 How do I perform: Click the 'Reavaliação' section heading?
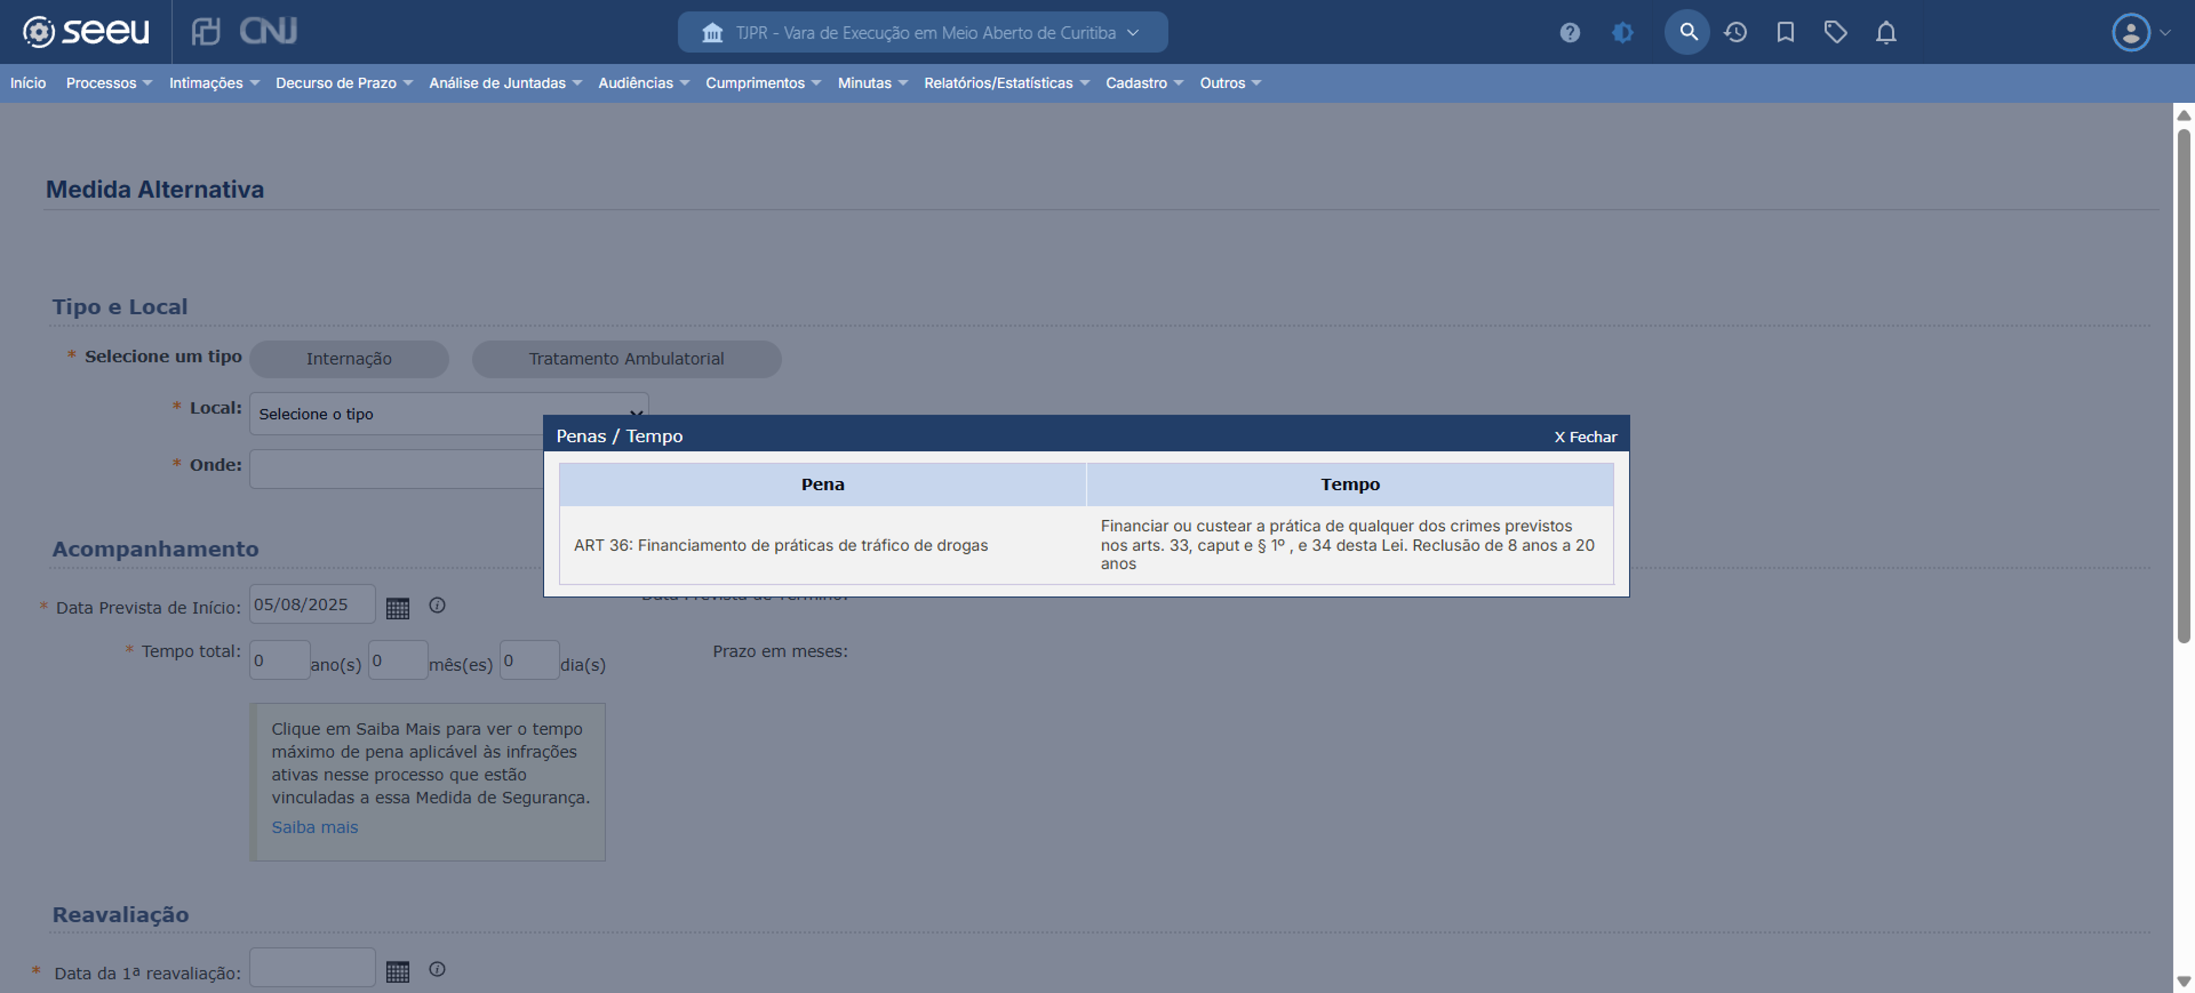120,915
